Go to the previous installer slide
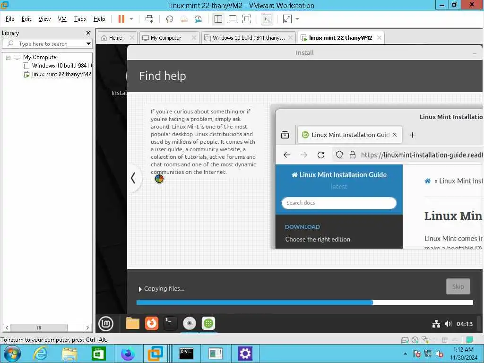The width and height of the screenshot is (484, 363). click(x=133, y=178)
